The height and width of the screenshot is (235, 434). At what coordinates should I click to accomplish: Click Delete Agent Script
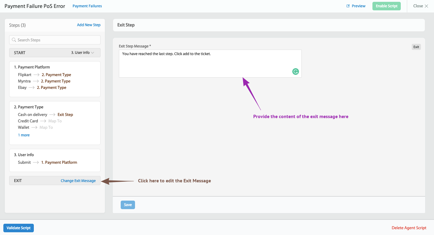click(409, 228)
